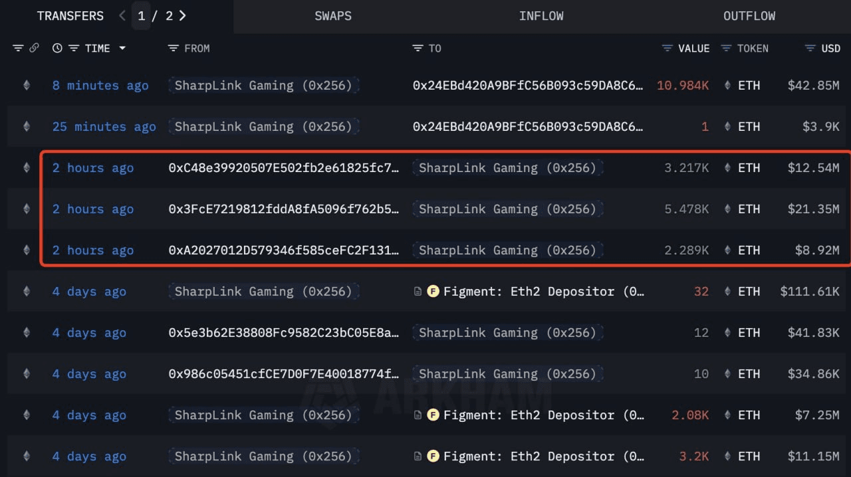Click the Ethereum chain icon in the $12.54M row
The height and width of the screenshot is (477, 851).
tap(27, 167)
